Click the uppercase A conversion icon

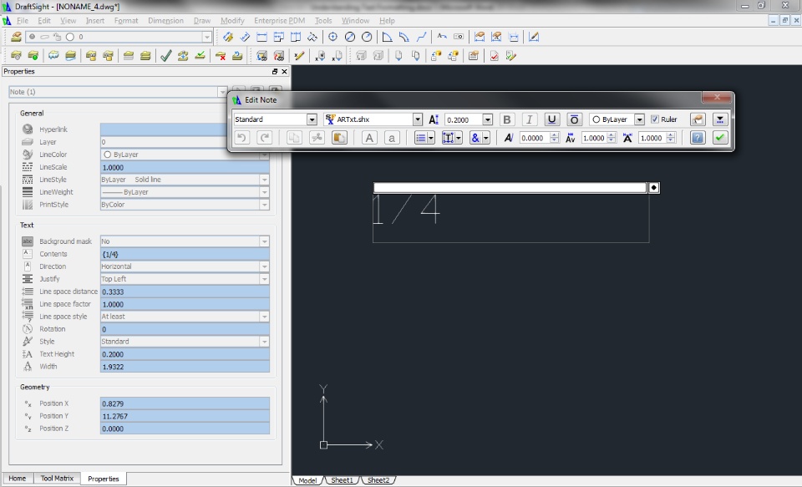(x=369, y=138)
